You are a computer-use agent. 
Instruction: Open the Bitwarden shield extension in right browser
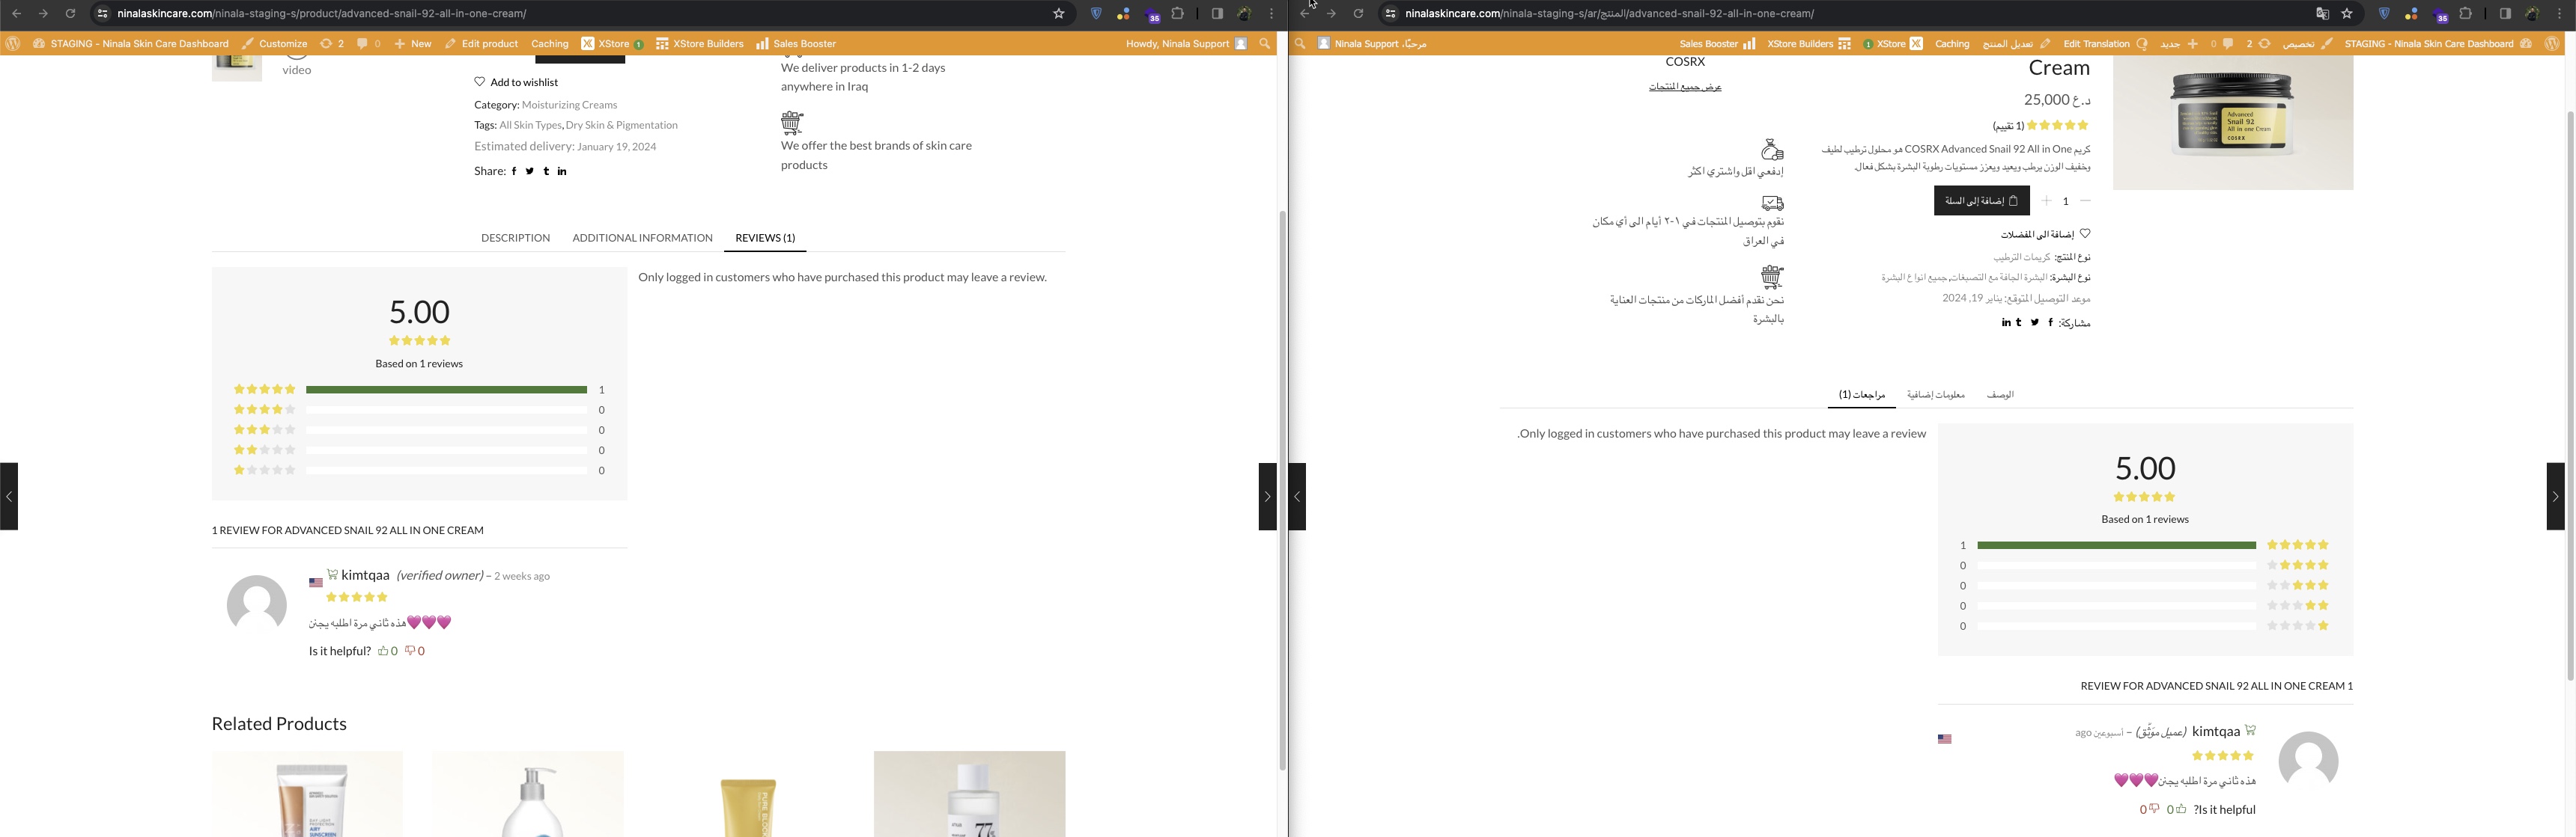[x=2384, y=14]
